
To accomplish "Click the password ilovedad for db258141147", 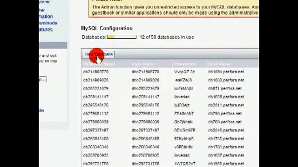I will point(182,97).
